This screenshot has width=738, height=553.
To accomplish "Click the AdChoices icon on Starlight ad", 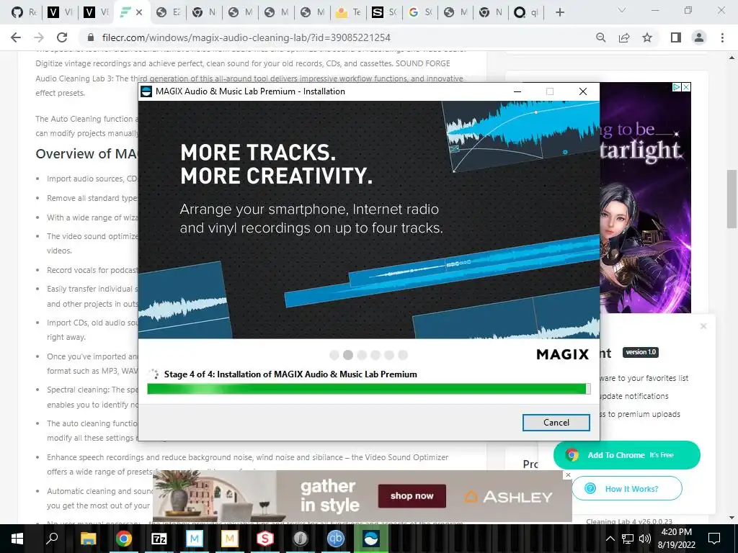I will pos(676,87).
